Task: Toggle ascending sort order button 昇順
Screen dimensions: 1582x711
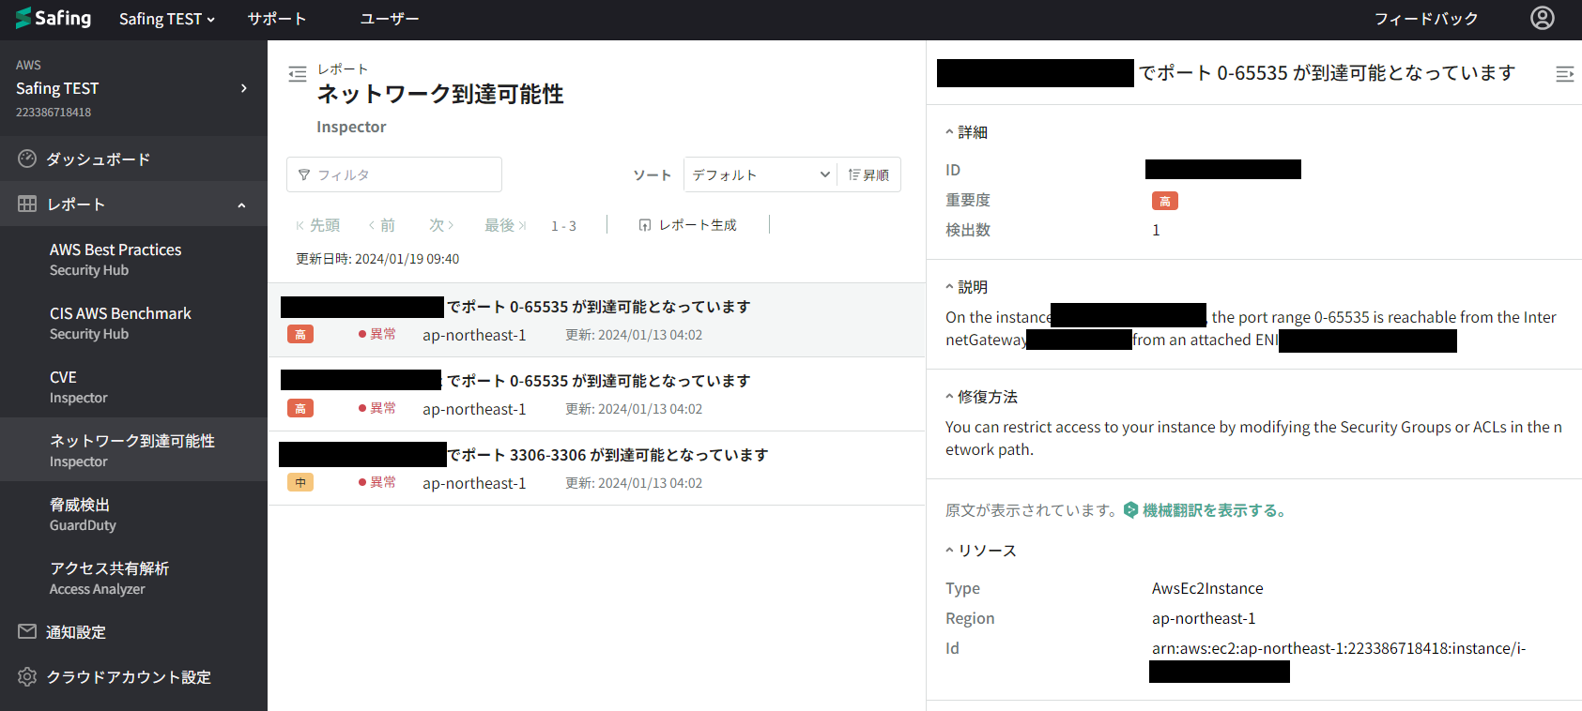Action: pos(868,174)
